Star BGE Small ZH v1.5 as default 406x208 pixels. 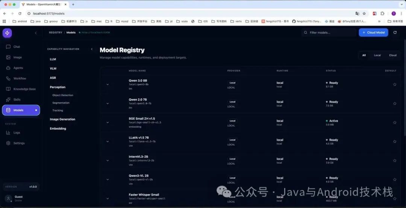point(395,123)
